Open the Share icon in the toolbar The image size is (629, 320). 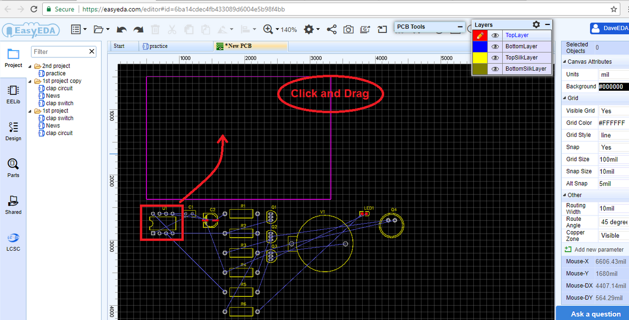[331, 29]
